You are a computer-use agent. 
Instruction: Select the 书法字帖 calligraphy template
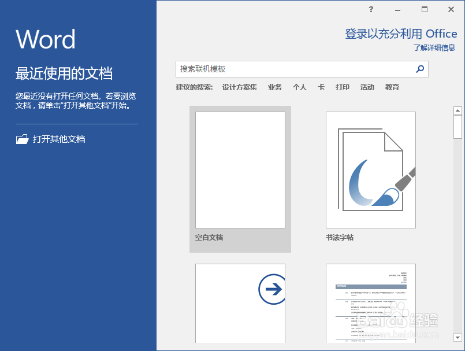371,170
